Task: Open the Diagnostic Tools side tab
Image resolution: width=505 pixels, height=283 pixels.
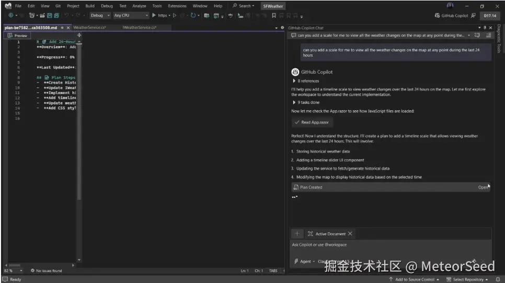Action: (499, 39)
